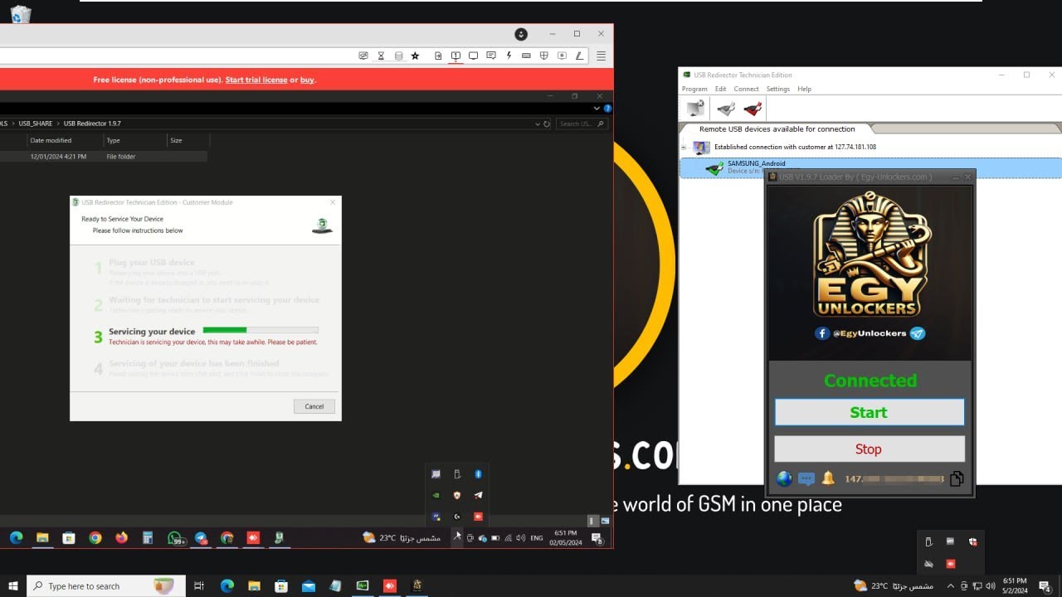Open Telegram in the remote tray overflow
The image size is (1062, 597).
click(478, 495)
